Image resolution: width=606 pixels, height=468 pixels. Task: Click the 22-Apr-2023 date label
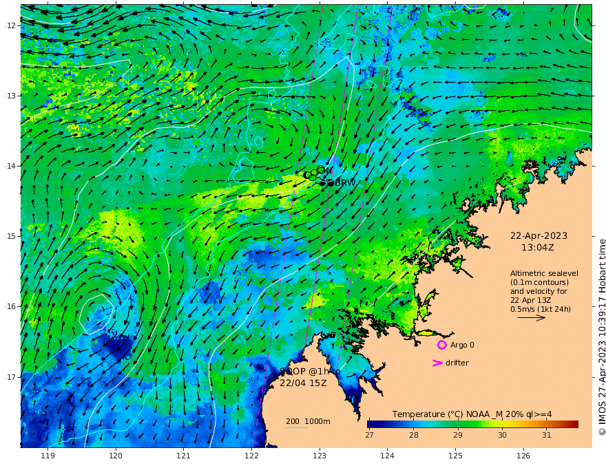pyautogui.click(x=539, y=235)
